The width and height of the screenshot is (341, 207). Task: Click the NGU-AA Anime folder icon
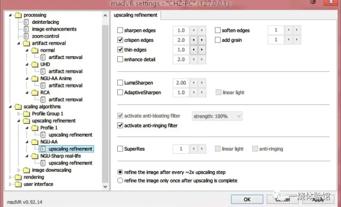[35, 78]
